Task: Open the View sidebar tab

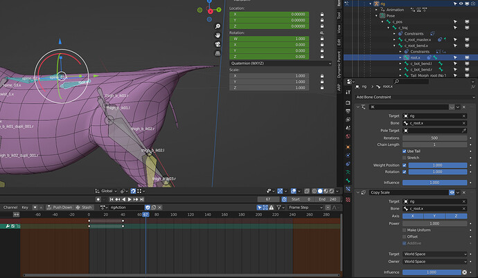Action: coord(339,29)
